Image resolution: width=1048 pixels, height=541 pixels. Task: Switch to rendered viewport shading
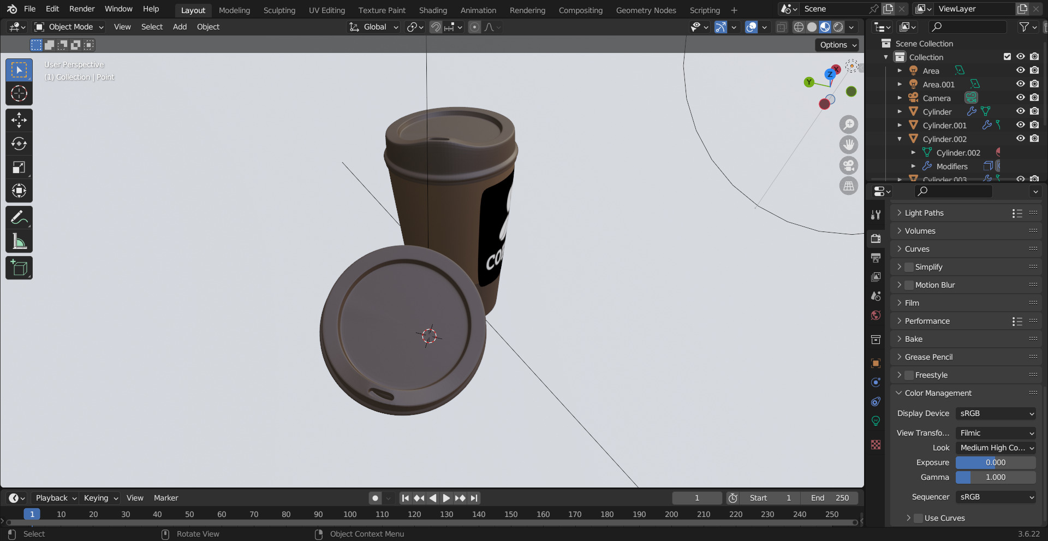[x=838, y=27]
